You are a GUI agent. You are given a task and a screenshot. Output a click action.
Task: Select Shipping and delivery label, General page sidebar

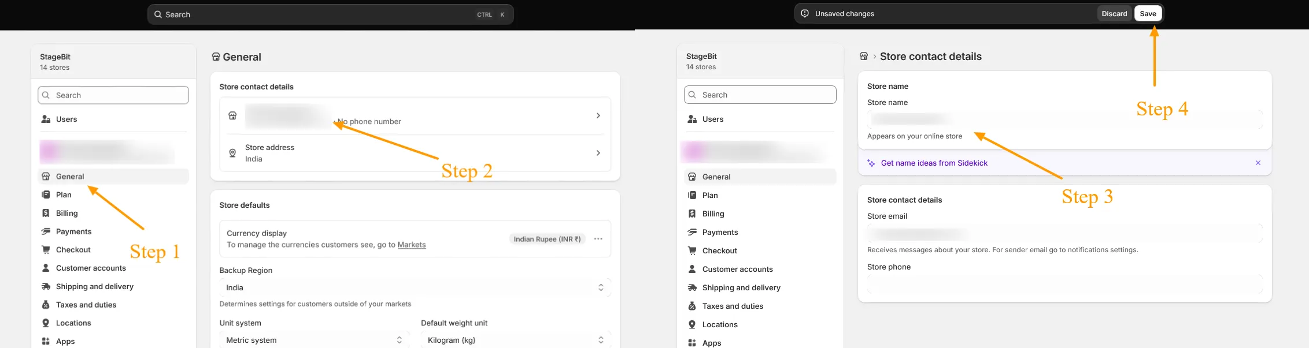click(x=95, y=286)
